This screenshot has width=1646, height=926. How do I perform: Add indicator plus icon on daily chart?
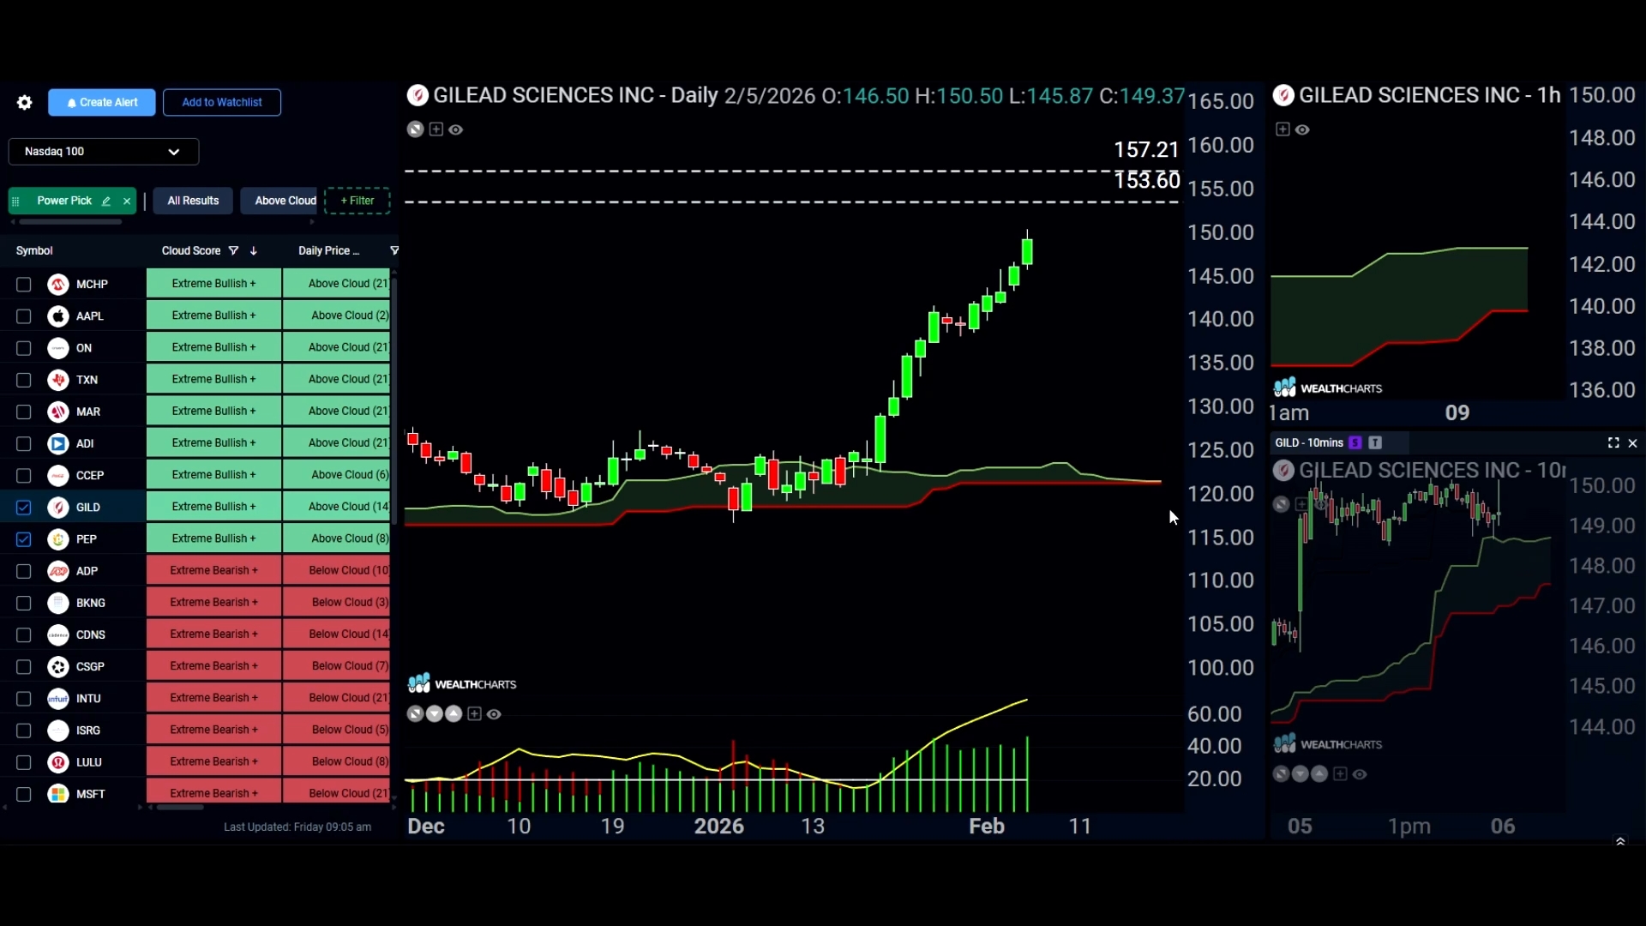436,129
